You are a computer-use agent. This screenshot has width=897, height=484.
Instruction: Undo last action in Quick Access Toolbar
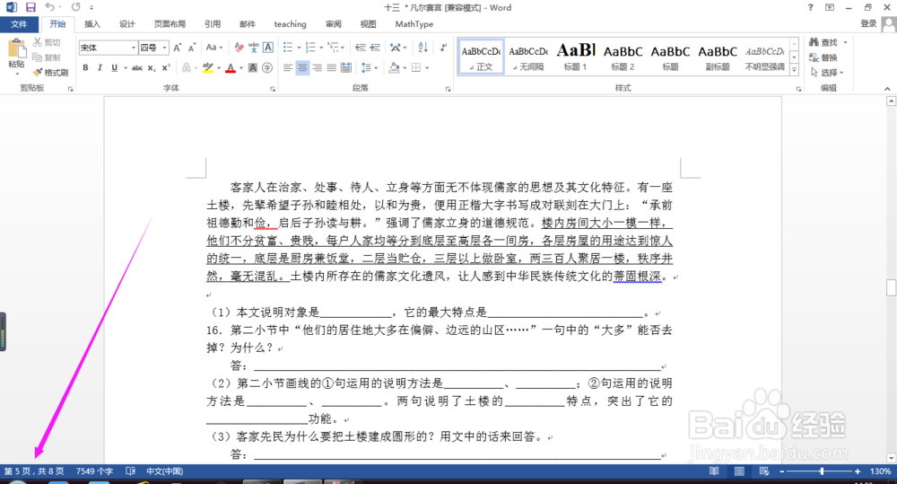[49, 7]
